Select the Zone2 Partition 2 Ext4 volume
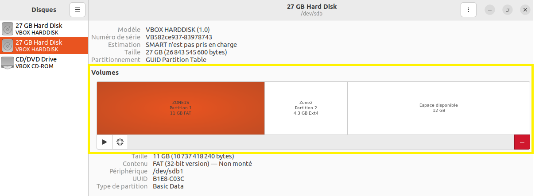This screenshot has height=196, width=539. 306,108
